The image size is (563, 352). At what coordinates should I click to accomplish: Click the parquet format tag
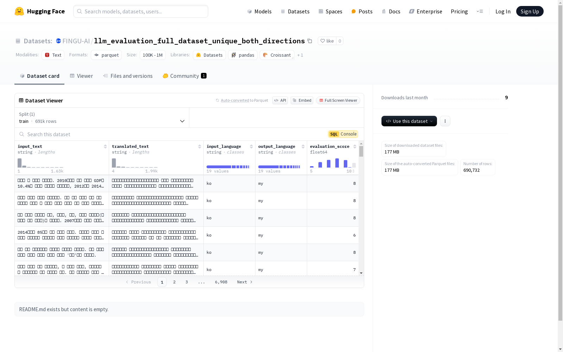tap(106, 55)
